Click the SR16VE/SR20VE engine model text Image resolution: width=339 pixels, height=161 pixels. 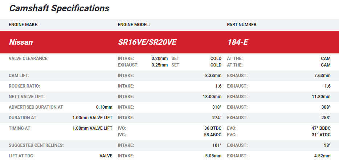click(147, 42)
